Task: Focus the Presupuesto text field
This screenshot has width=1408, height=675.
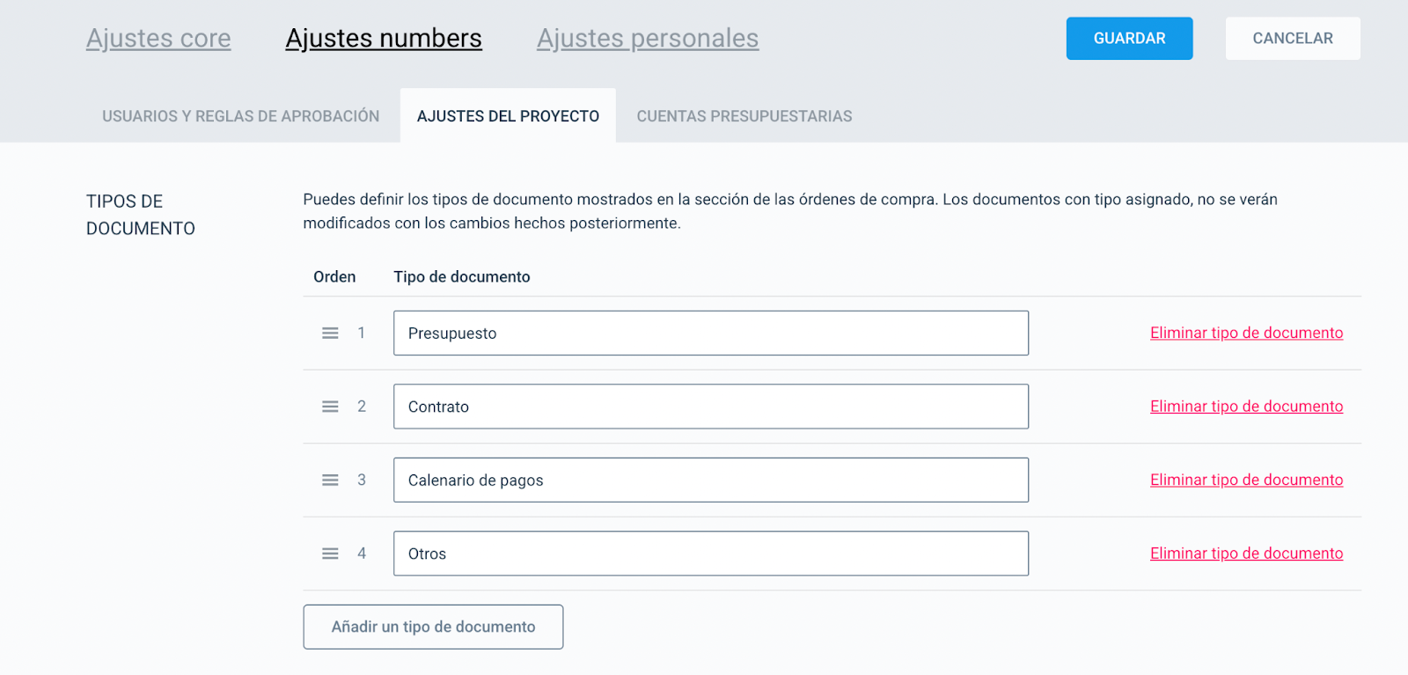Action: pyautogui.click(x=711, y=334)
